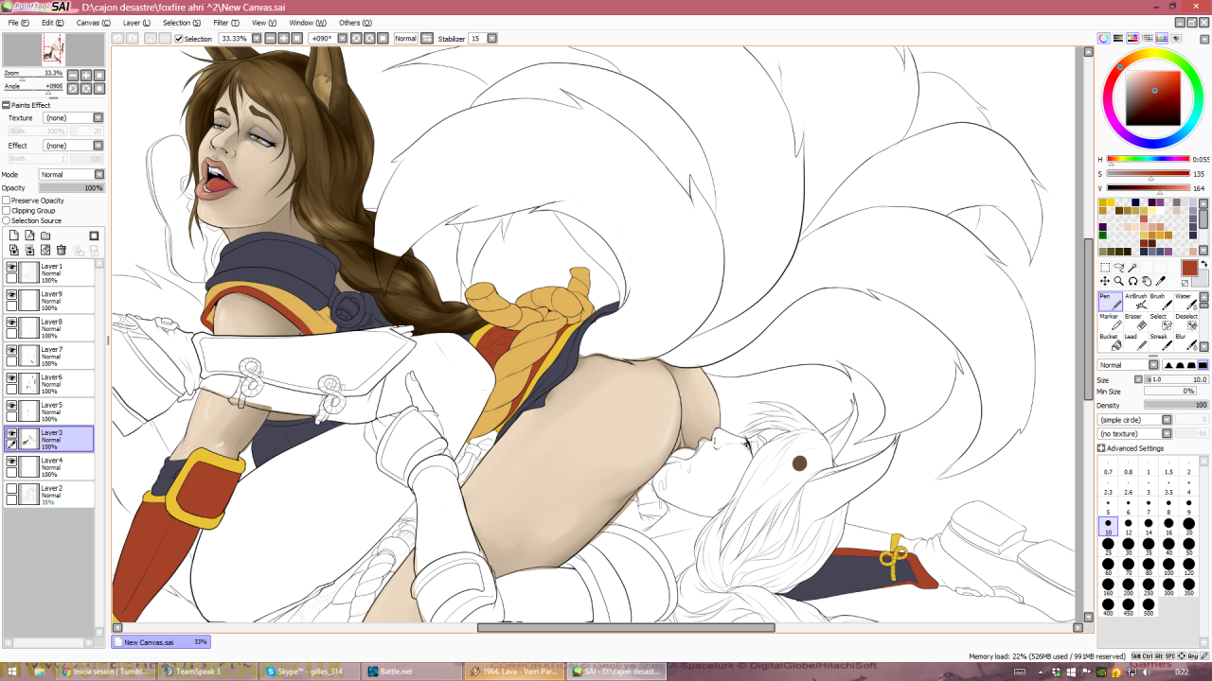Viewport: 1212px width, 681px height.
Task: Switch to the New Canvas.sai document tab
Action: coord(161,642)
